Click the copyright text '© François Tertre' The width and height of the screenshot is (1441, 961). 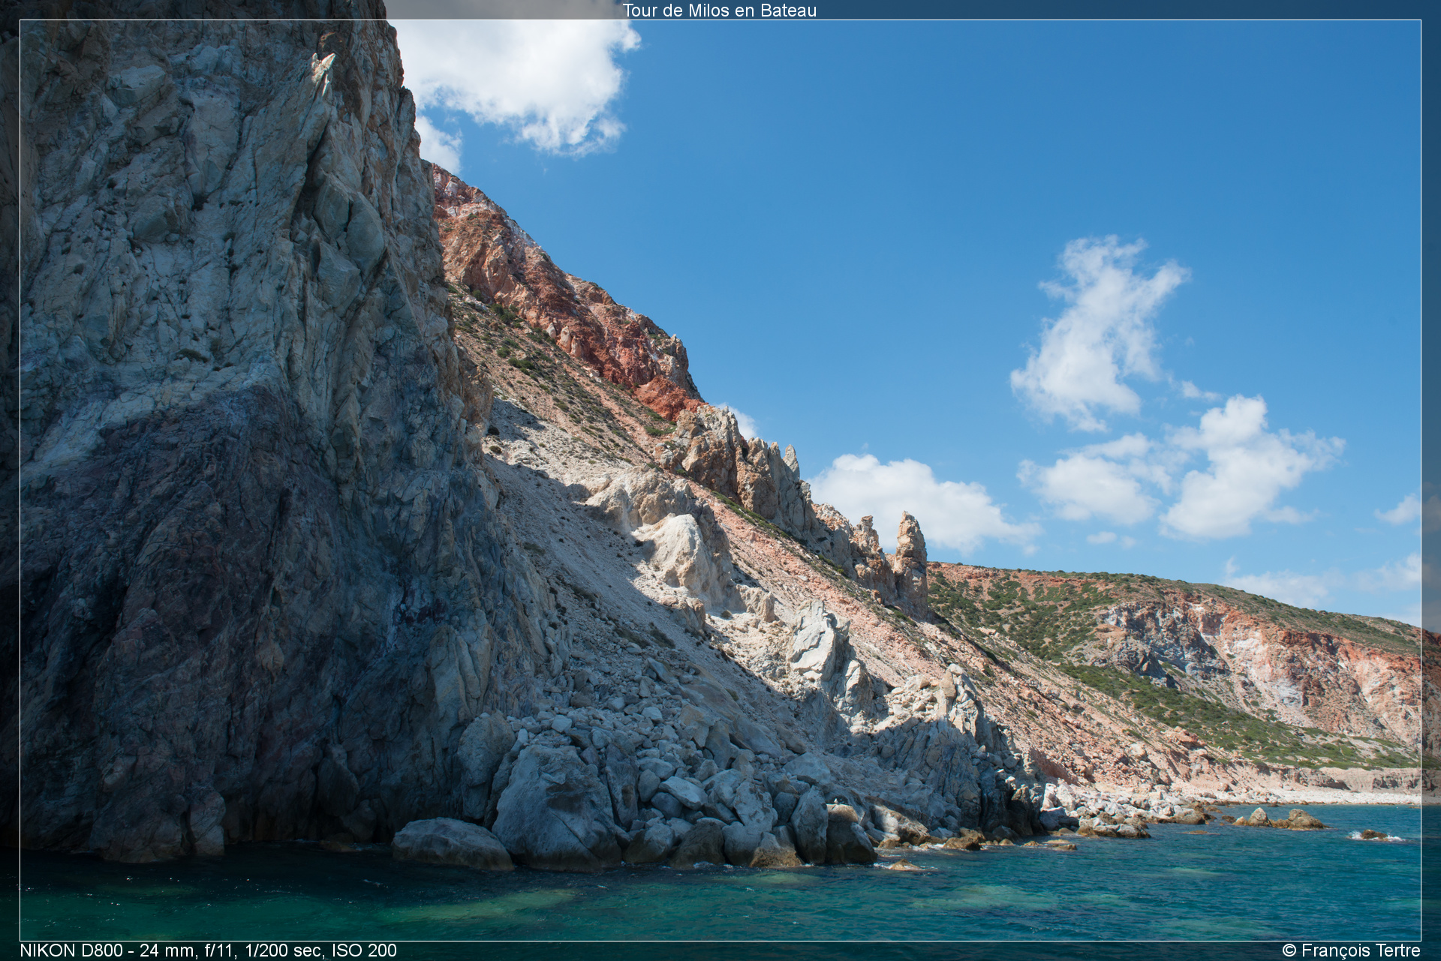1351,950
